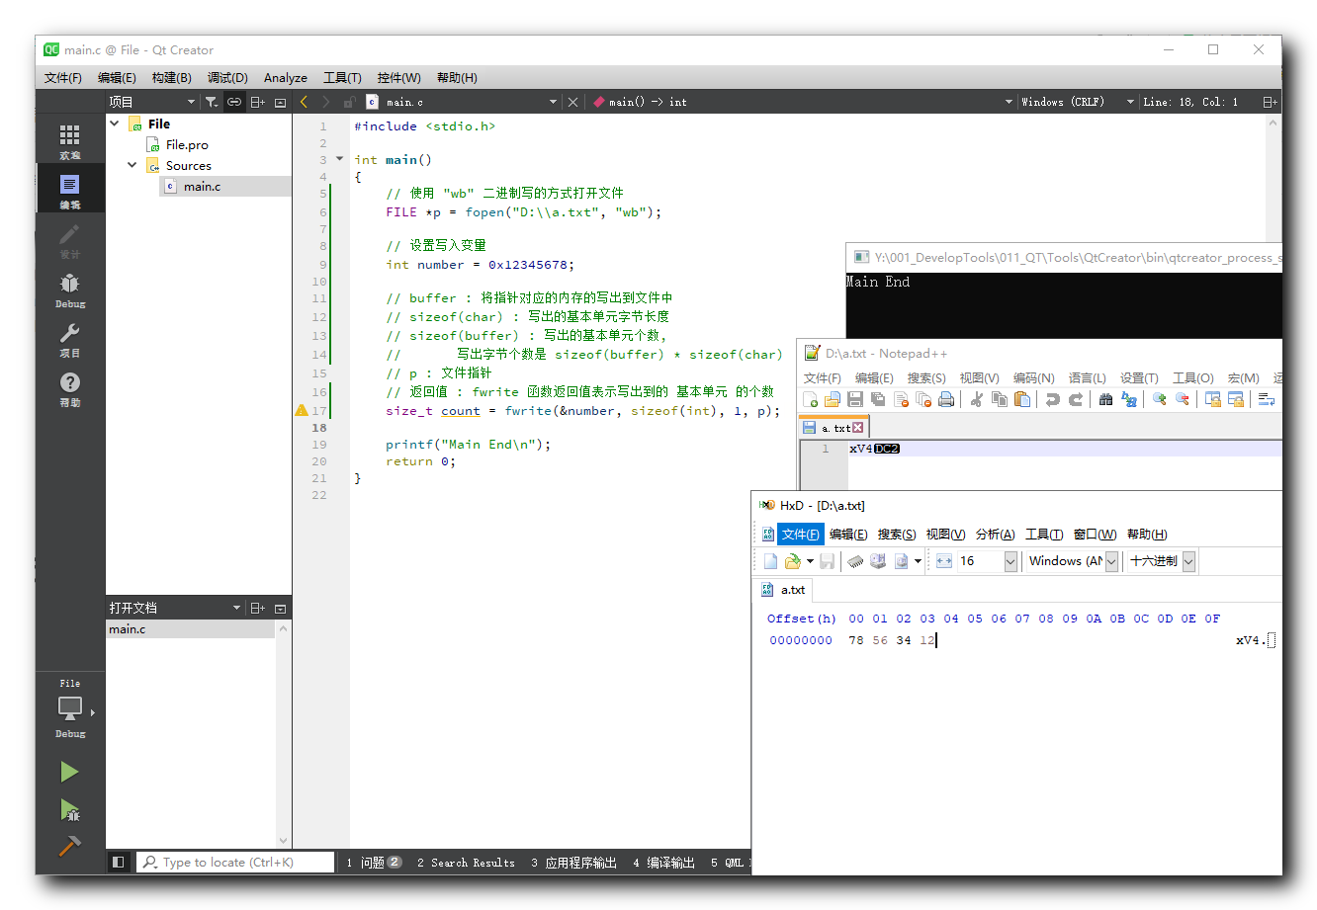1317x910 pixels.
Task: Open 1 问题 issues output pane
Action: click(374, 863)
